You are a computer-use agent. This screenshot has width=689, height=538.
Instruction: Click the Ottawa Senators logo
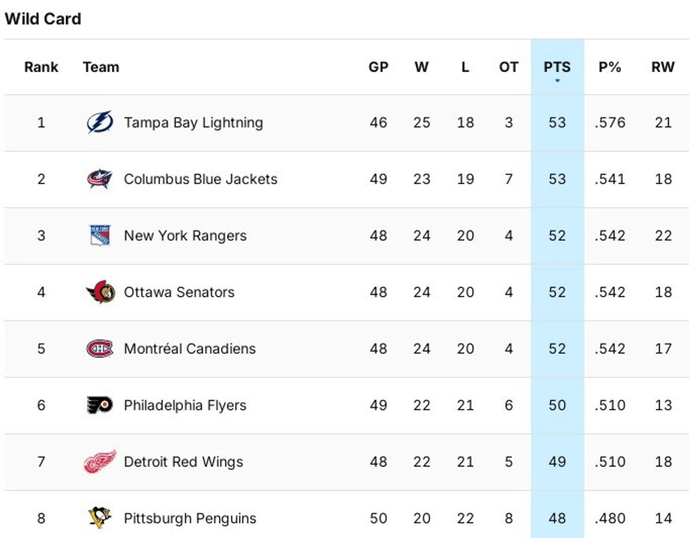pos(101,292)
